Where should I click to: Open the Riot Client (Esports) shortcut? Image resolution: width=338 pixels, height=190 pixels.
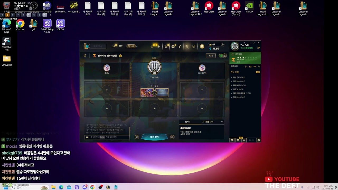(236, 8)
